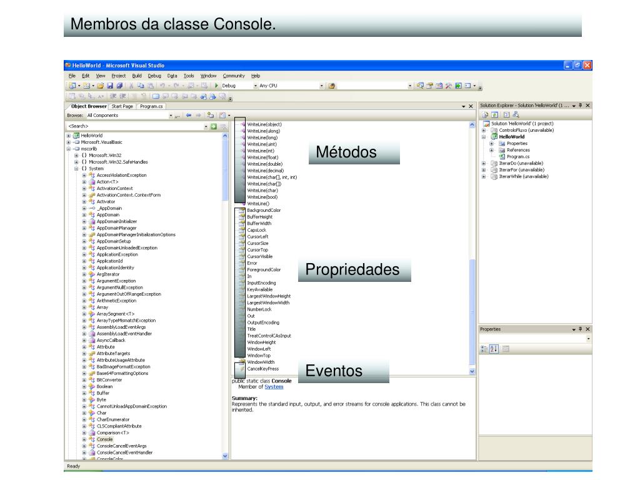The height and width of the screenshot is (480, 640).
Task: Open the Debug configuration dropdown
Action: 256,86
